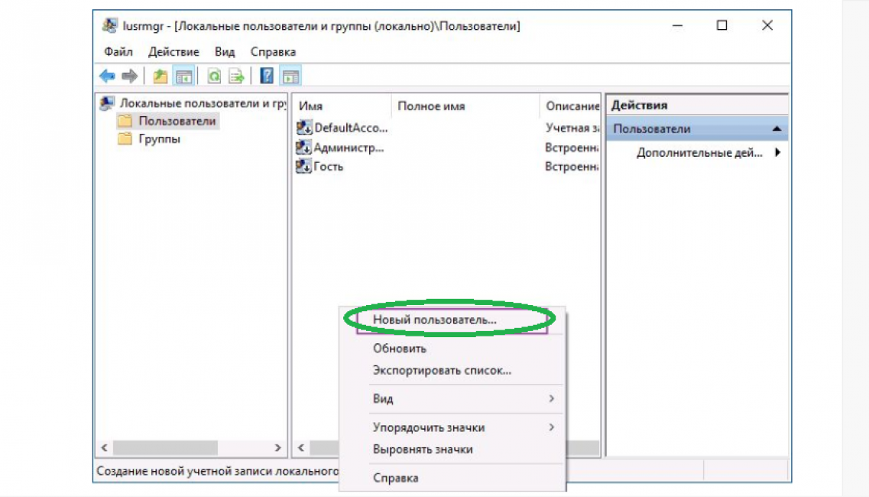Click the lusrmgr icon in the title bar

[109, 25]
